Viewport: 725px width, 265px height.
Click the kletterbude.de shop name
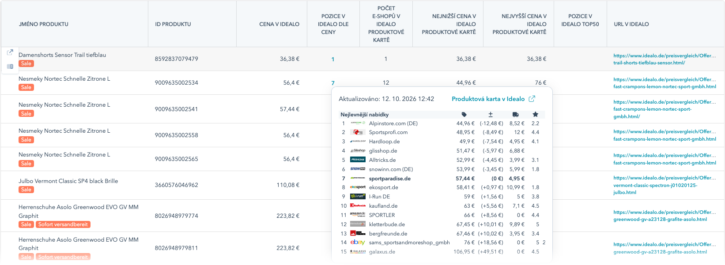(387, 224)
